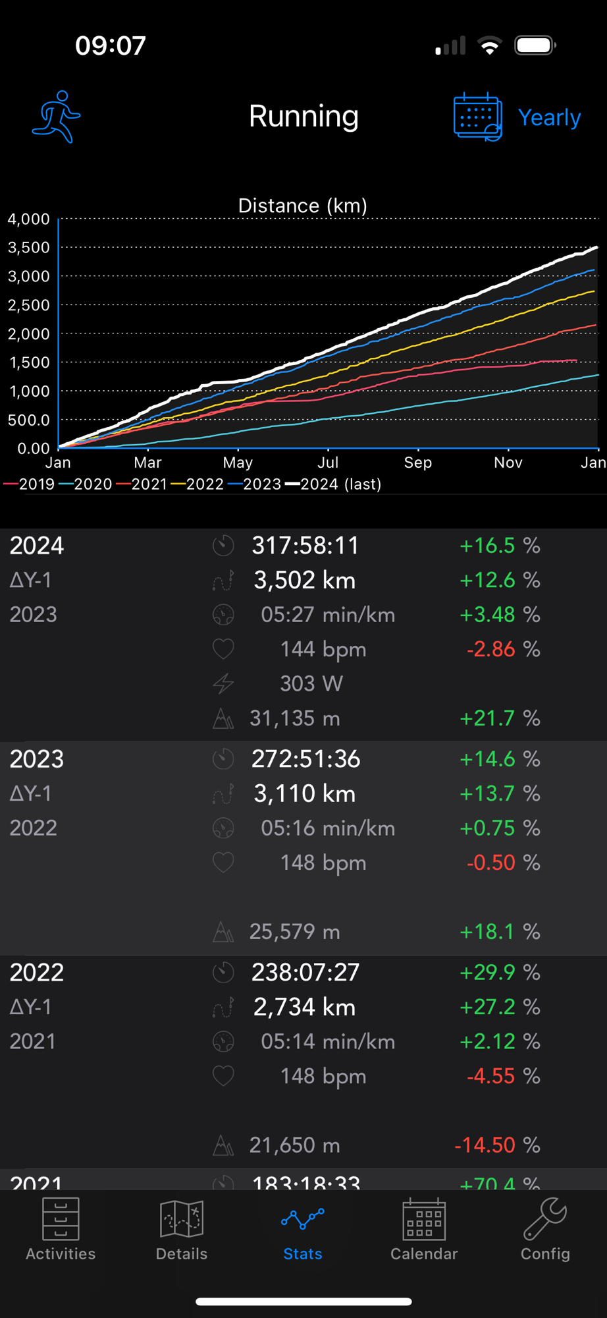The height and width of the screenshot is (1318, 607).
Task: Tap the 2024 pace gauge icon
Action: [223, 615]
